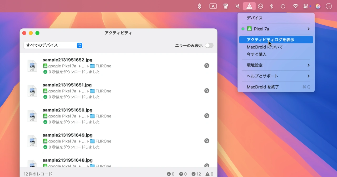The image size is (337, 177).
Task: Click the warning errors count icon
Action: 207,174
